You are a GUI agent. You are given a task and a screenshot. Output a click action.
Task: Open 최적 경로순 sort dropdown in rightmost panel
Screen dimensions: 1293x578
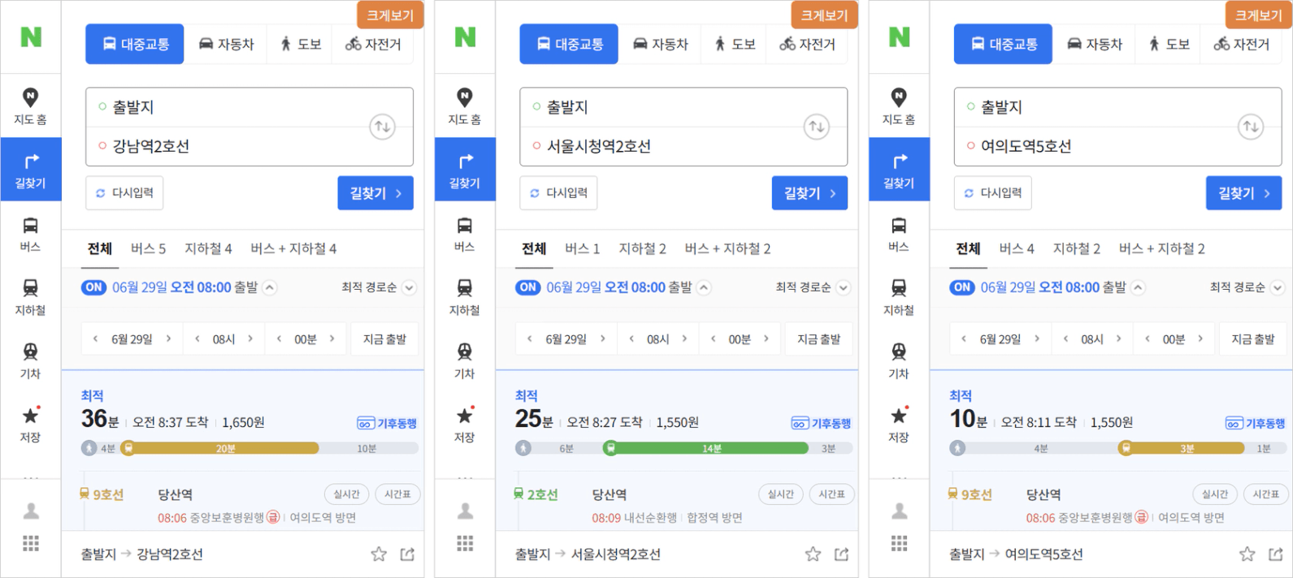[1247, 287]
